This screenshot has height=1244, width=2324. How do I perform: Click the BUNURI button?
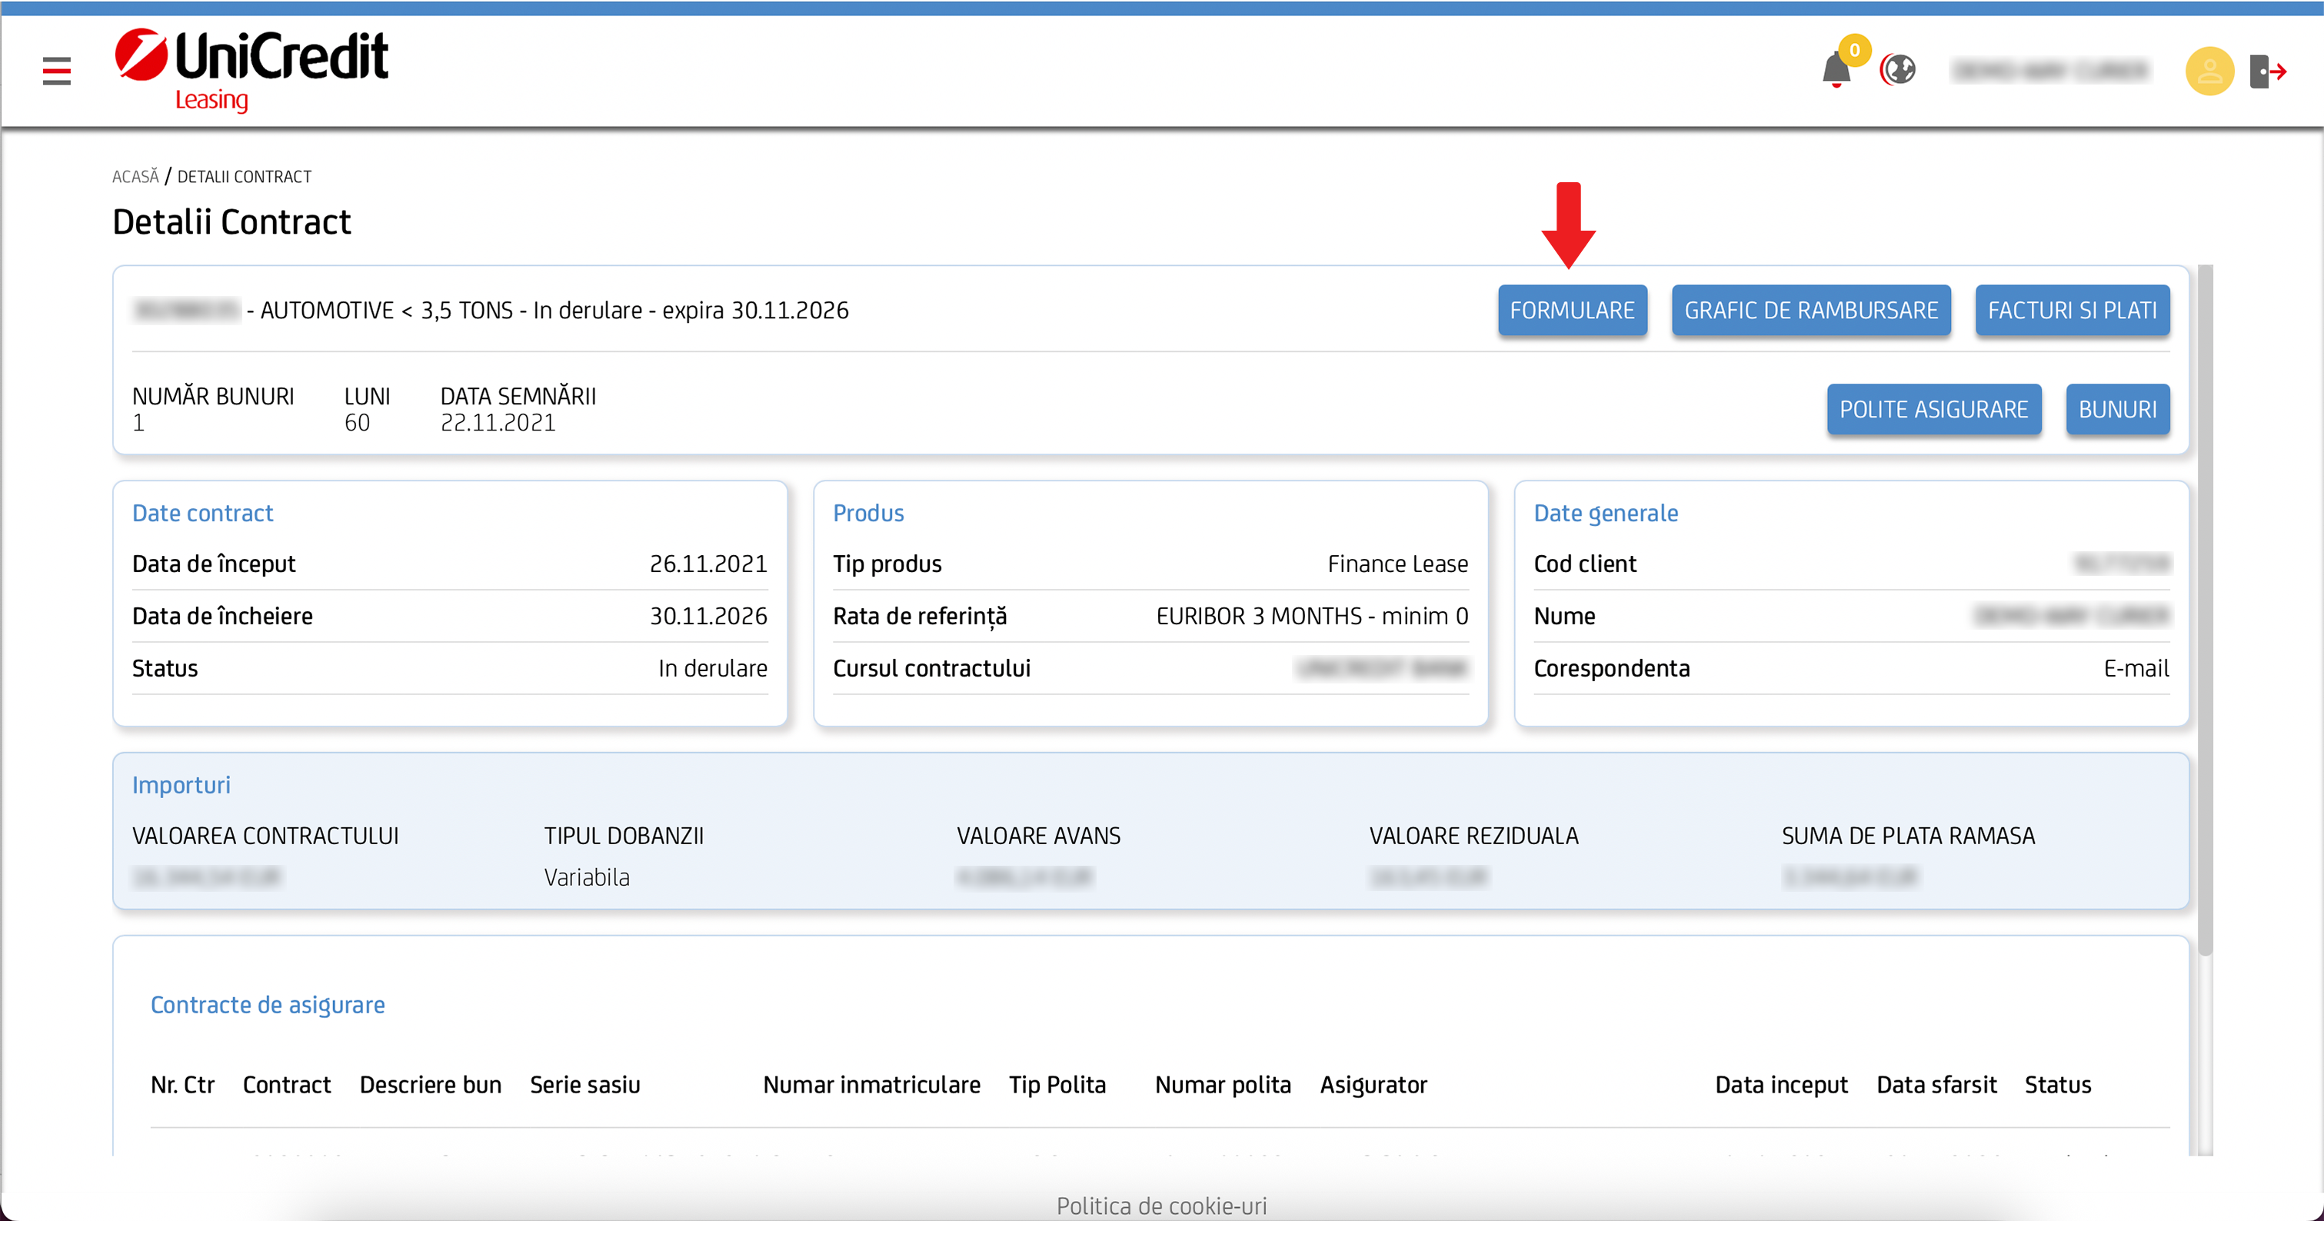(2117, 410)
